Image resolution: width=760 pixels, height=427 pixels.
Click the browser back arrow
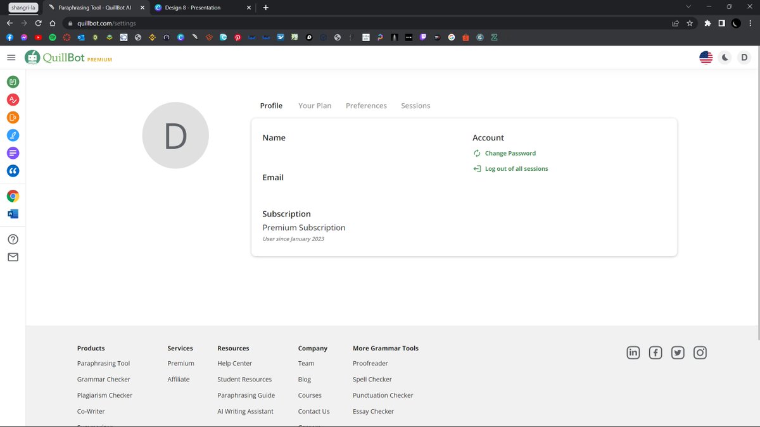pos(9,23)
